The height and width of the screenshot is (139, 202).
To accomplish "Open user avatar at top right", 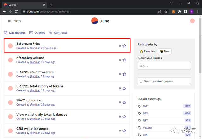I will [x=192, y=21].
